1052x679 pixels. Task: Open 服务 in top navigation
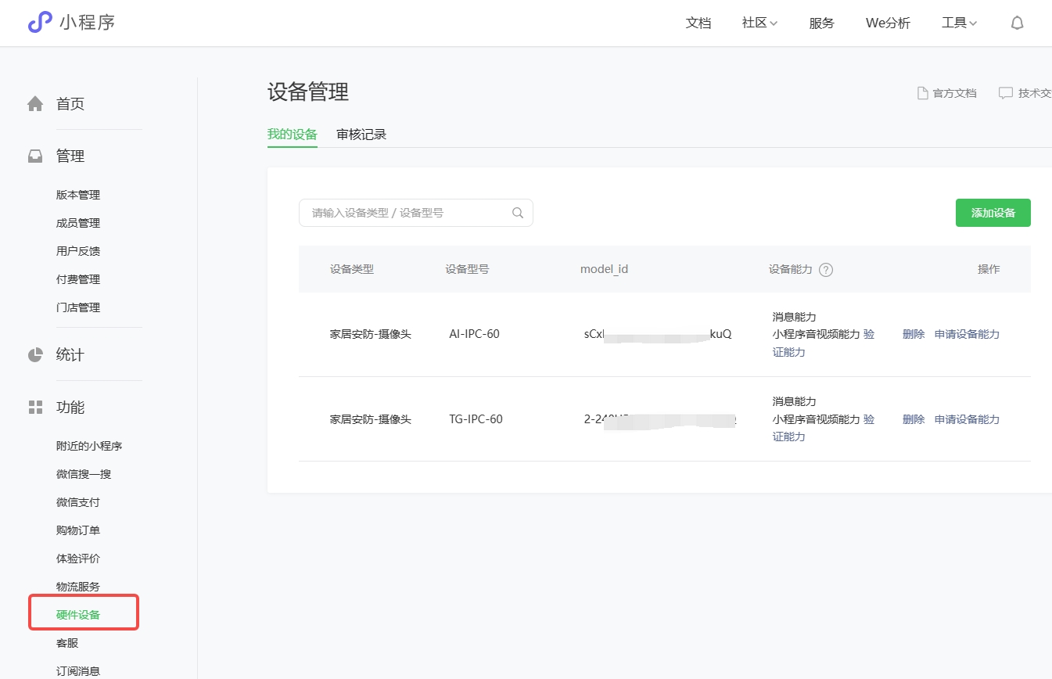point(822,23)
